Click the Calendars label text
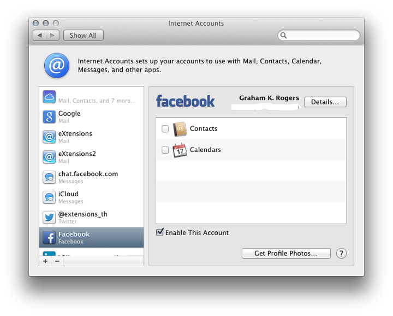The height and width of the screenshot is (316, 393). point(205,150)
